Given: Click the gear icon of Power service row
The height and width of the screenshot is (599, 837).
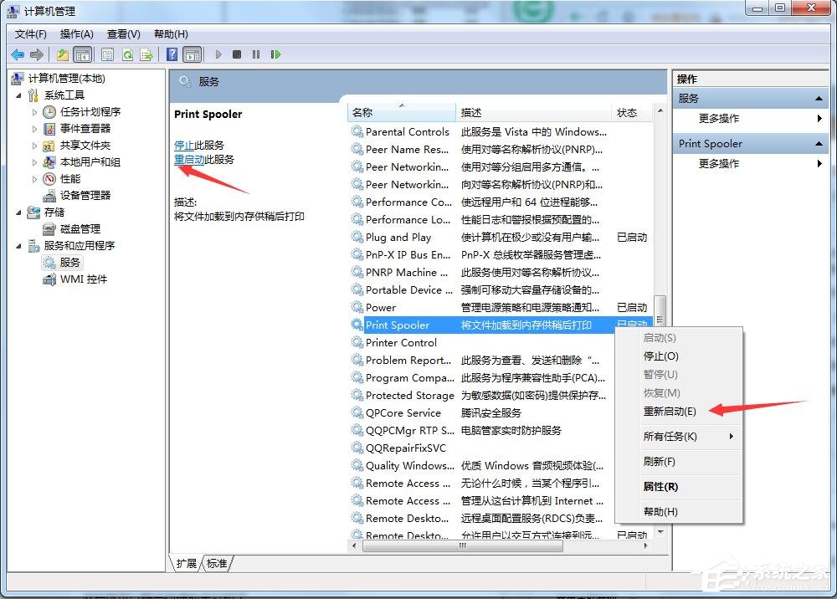Looking at the screenshot, I should tap(357, 307).
